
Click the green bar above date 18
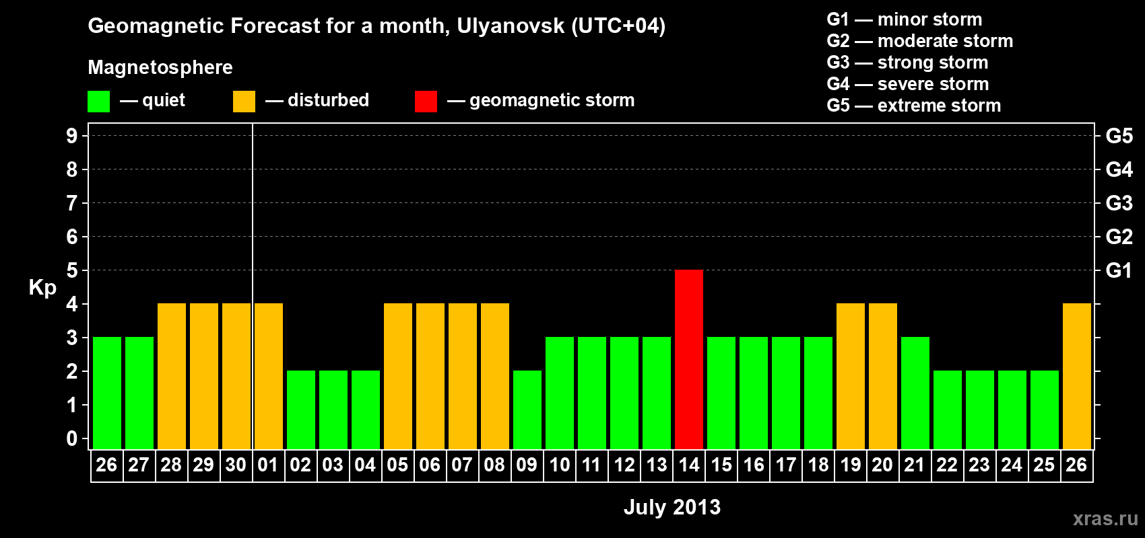point(818,393)
